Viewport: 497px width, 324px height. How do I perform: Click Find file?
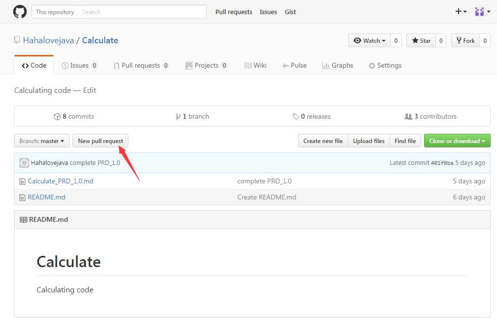point(405,141)
